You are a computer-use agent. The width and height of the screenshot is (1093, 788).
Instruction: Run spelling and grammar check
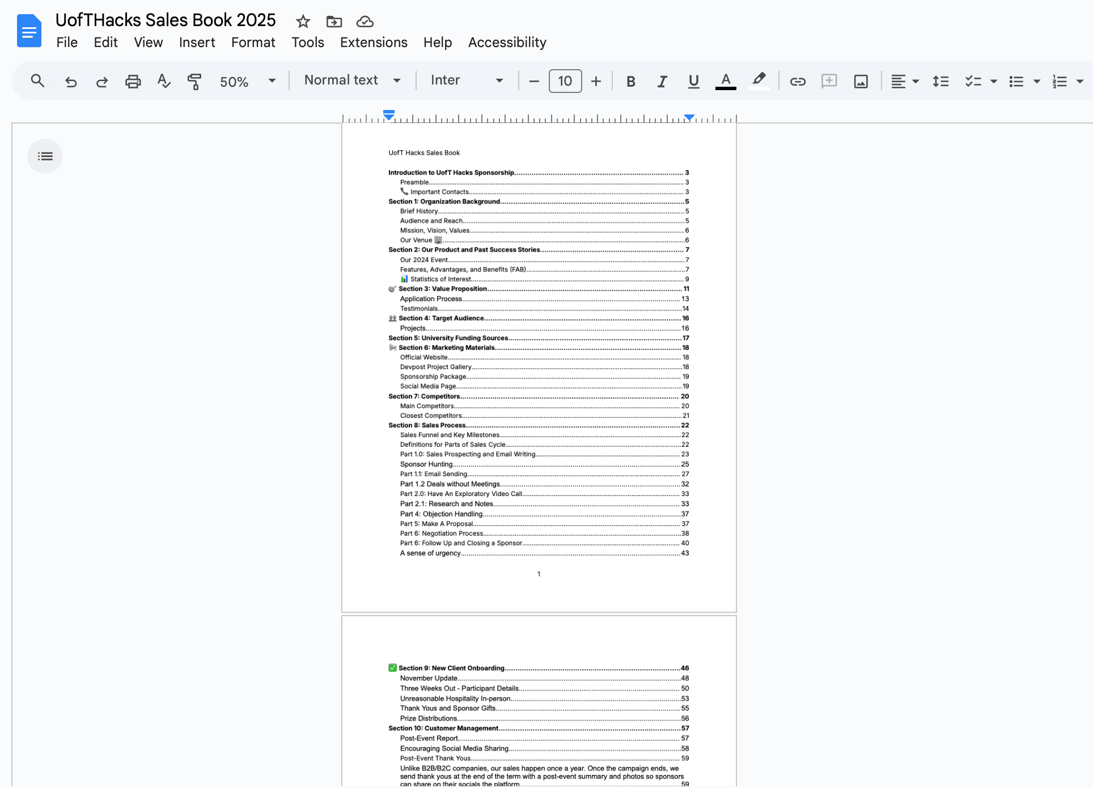click(164, 81)
